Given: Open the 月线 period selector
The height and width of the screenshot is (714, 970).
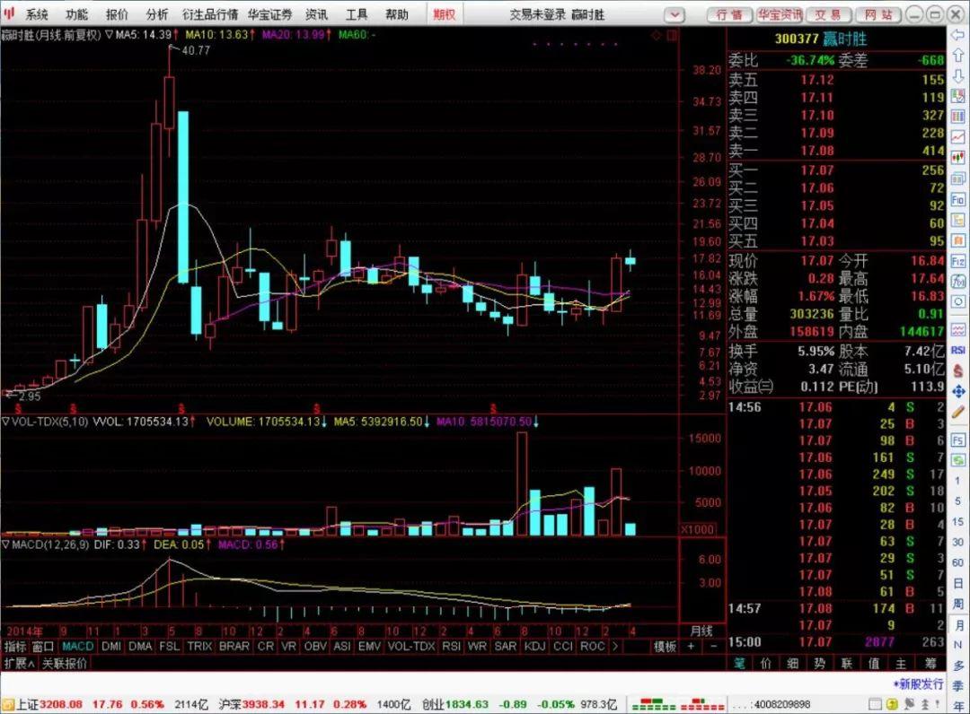Looking at the screenshot, I should [701, 631].
